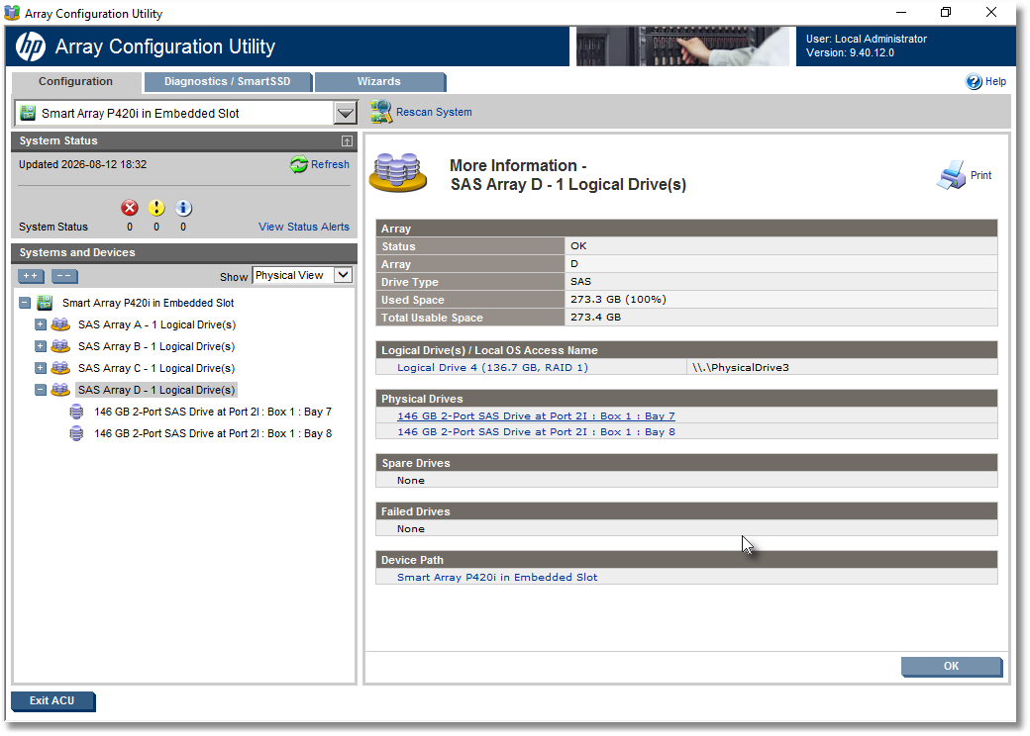Click the SAS Array A disk icon

tap(60, 324)
